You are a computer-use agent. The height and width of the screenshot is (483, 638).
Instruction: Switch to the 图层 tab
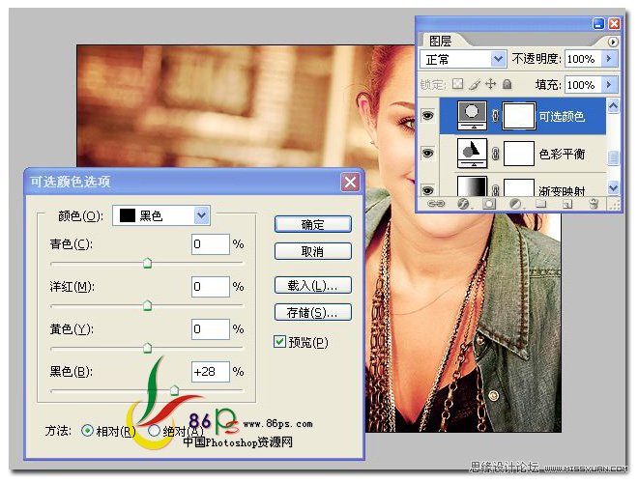[x=440, y=41]
